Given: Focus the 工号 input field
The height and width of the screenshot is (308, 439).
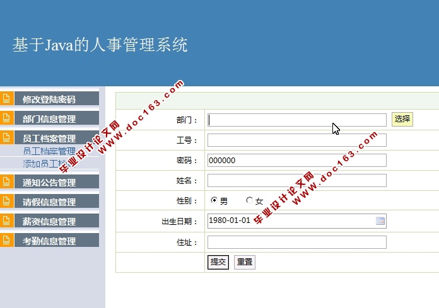Looking at the screenshot, I should coord(297,140).
